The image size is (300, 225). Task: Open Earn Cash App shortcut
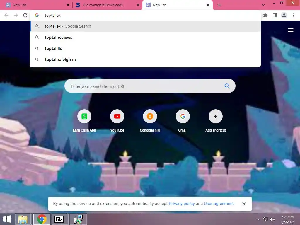coord(84,116)
